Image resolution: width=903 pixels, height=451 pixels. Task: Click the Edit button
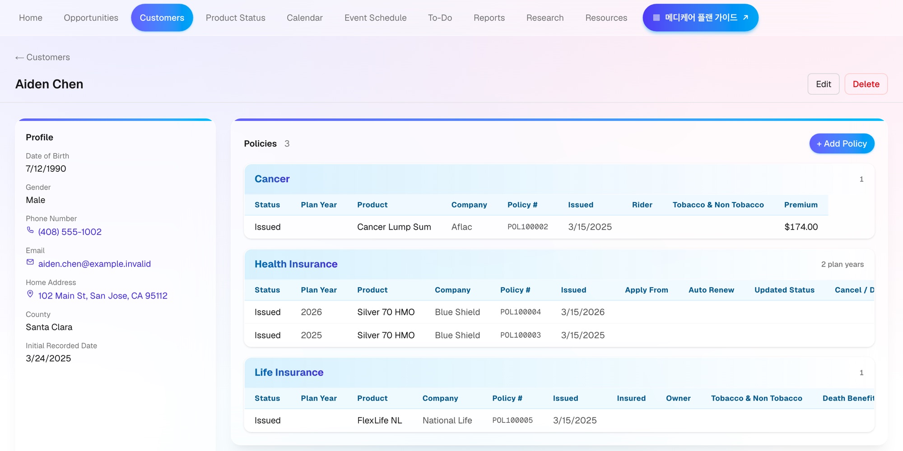coord(824,84)
